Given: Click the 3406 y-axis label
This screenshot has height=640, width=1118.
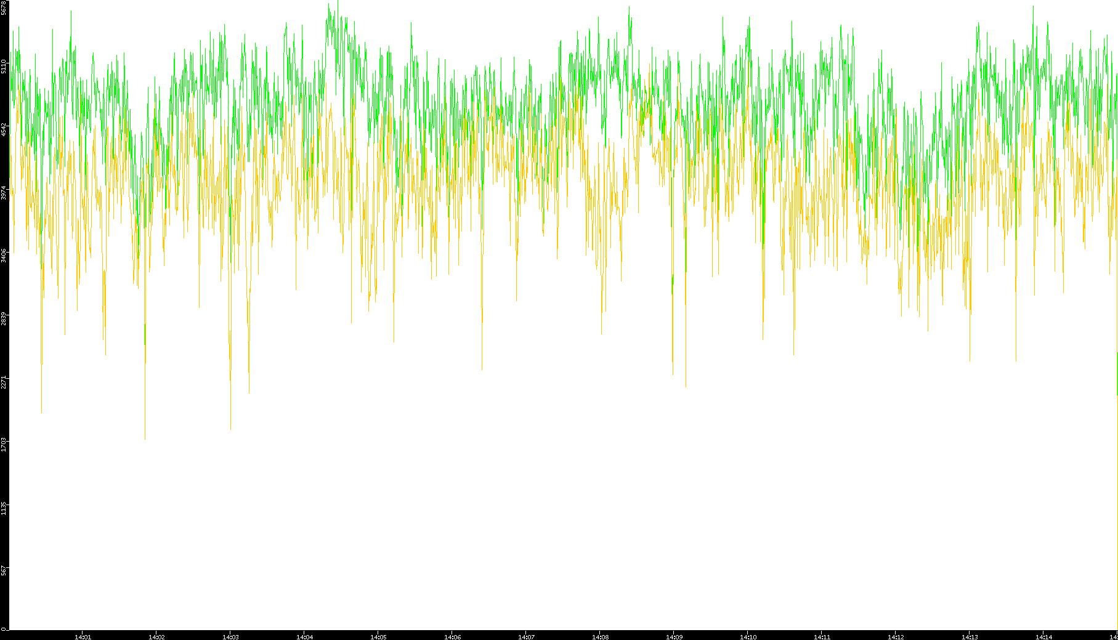Looking at the screenshot, I should pyautogui.click(x=4, y=255).
